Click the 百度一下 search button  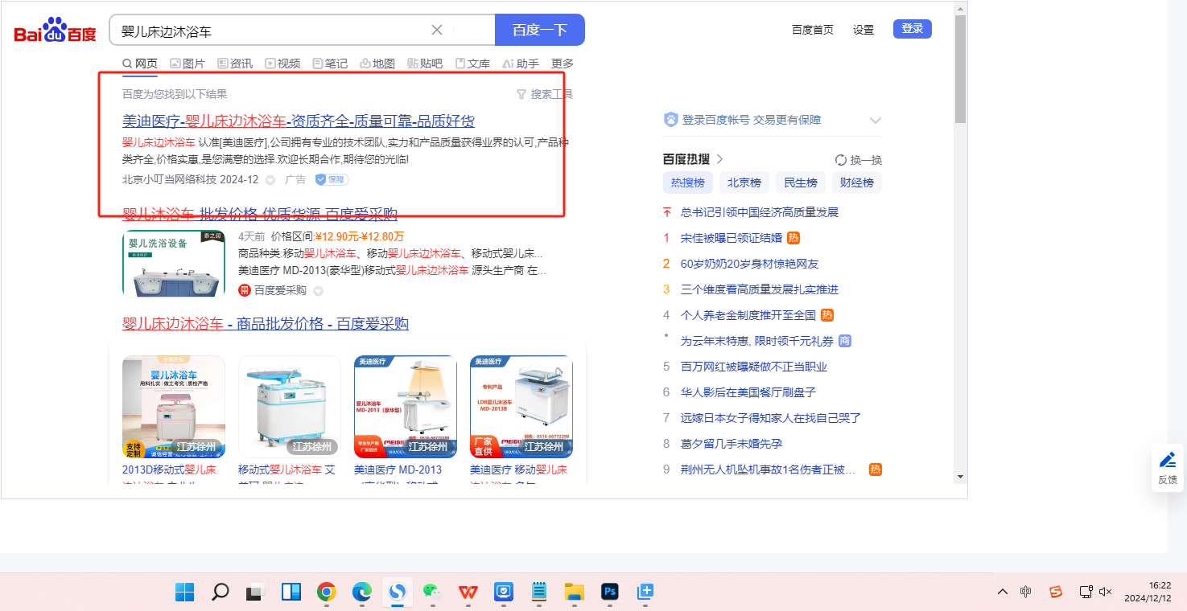[539, 31]
